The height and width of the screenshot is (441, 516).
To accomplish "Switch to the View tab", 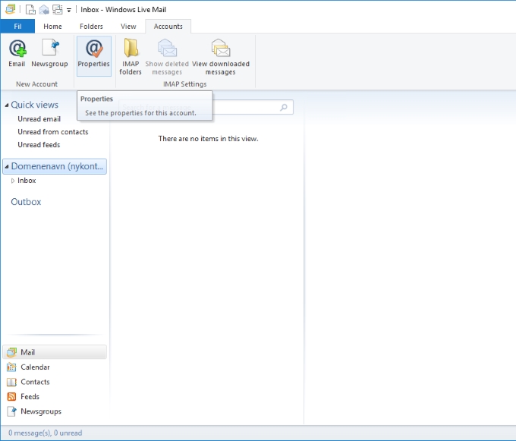I will pos(128,27).
